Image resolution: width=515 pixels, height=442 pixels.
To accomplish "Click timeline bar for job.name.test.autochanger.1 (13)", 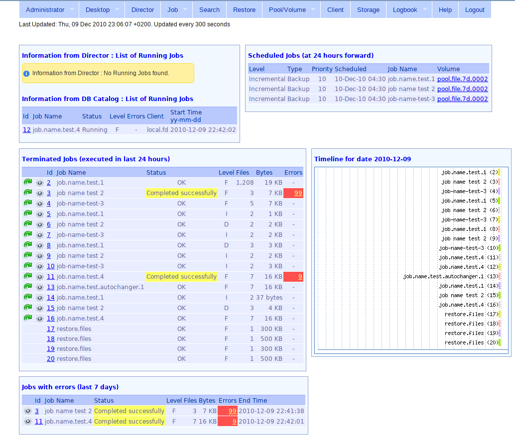I will coord(499,276).
